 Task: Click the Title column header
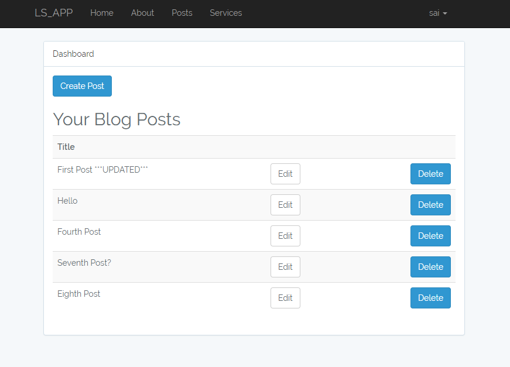coord(66,147)
